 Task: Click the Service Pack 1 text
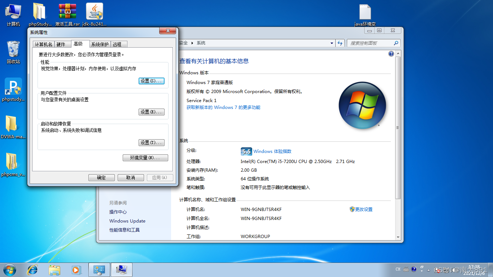[201, 101]
